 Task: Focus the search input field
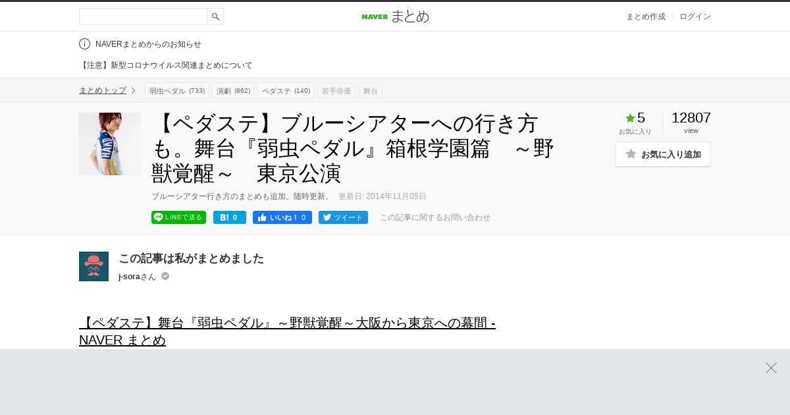point(143,16)
